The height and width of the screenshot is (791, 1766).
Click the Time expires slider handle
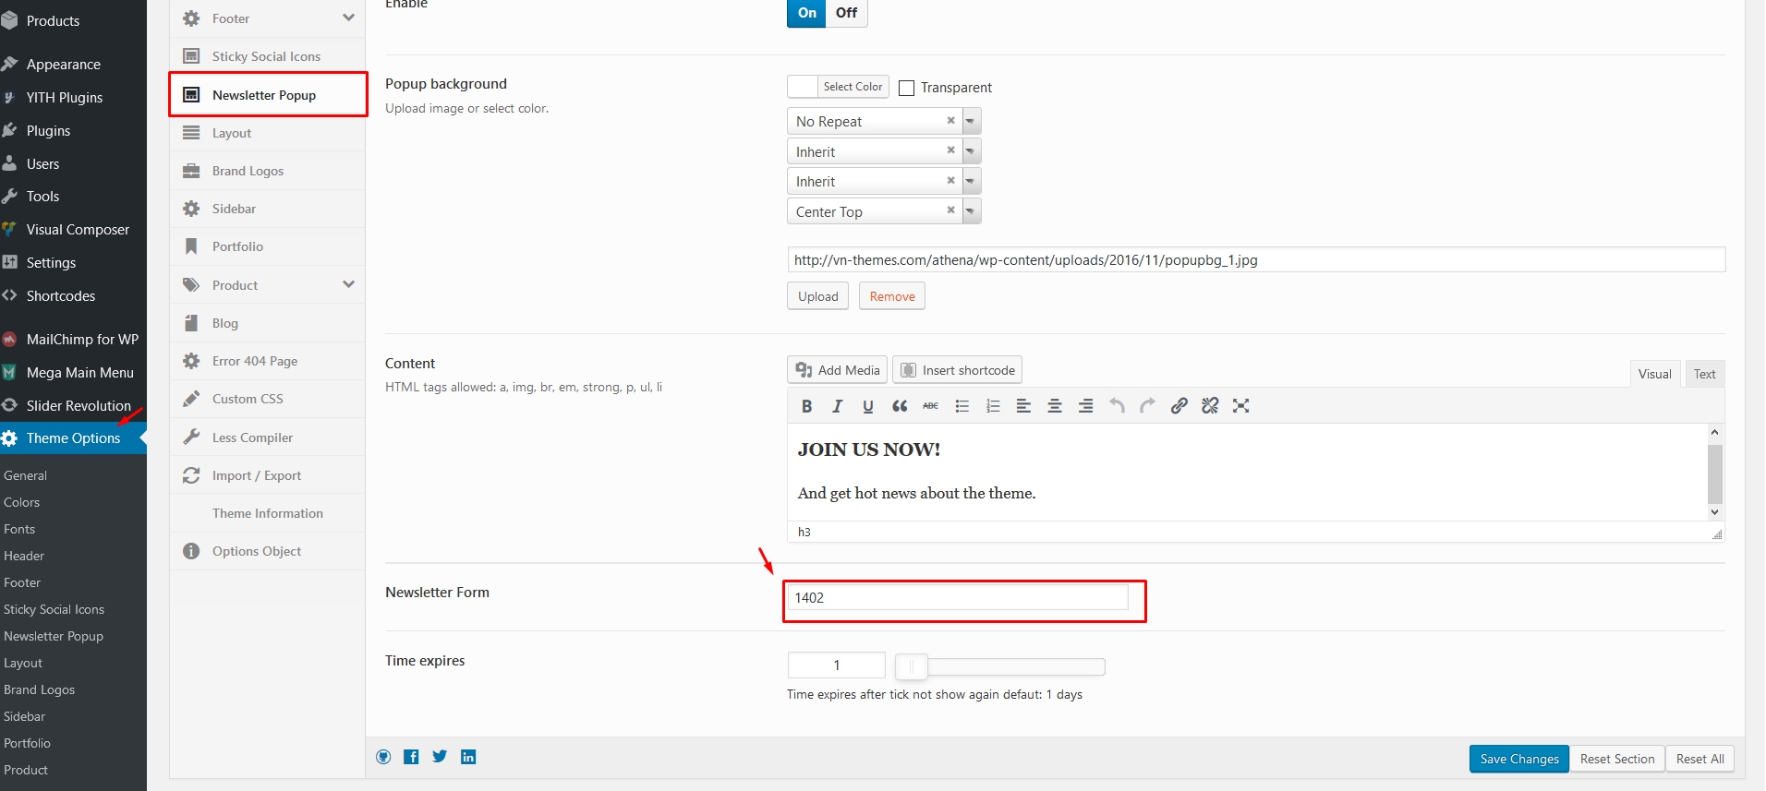tap(912, 666)
